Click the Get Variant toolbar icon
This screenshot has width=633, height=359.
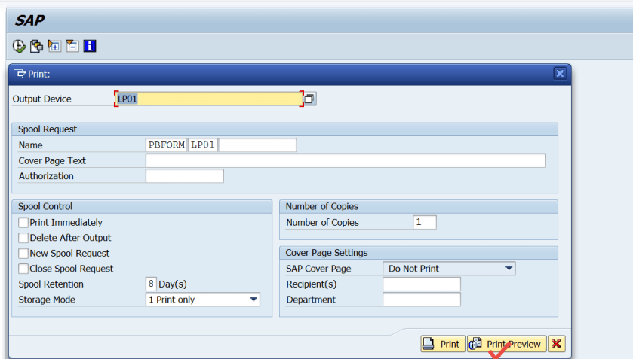pos(36,46)
